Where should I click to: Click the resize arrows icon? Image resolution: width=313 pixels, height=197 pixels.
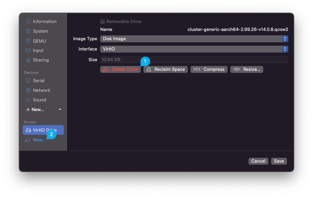[x=237, y=69]
